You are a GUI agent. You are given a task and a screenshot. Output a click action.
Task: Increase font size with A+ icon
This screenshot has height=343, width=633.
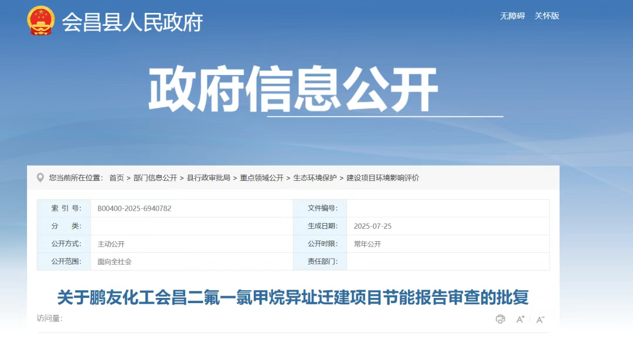click(x=520, y=319)
